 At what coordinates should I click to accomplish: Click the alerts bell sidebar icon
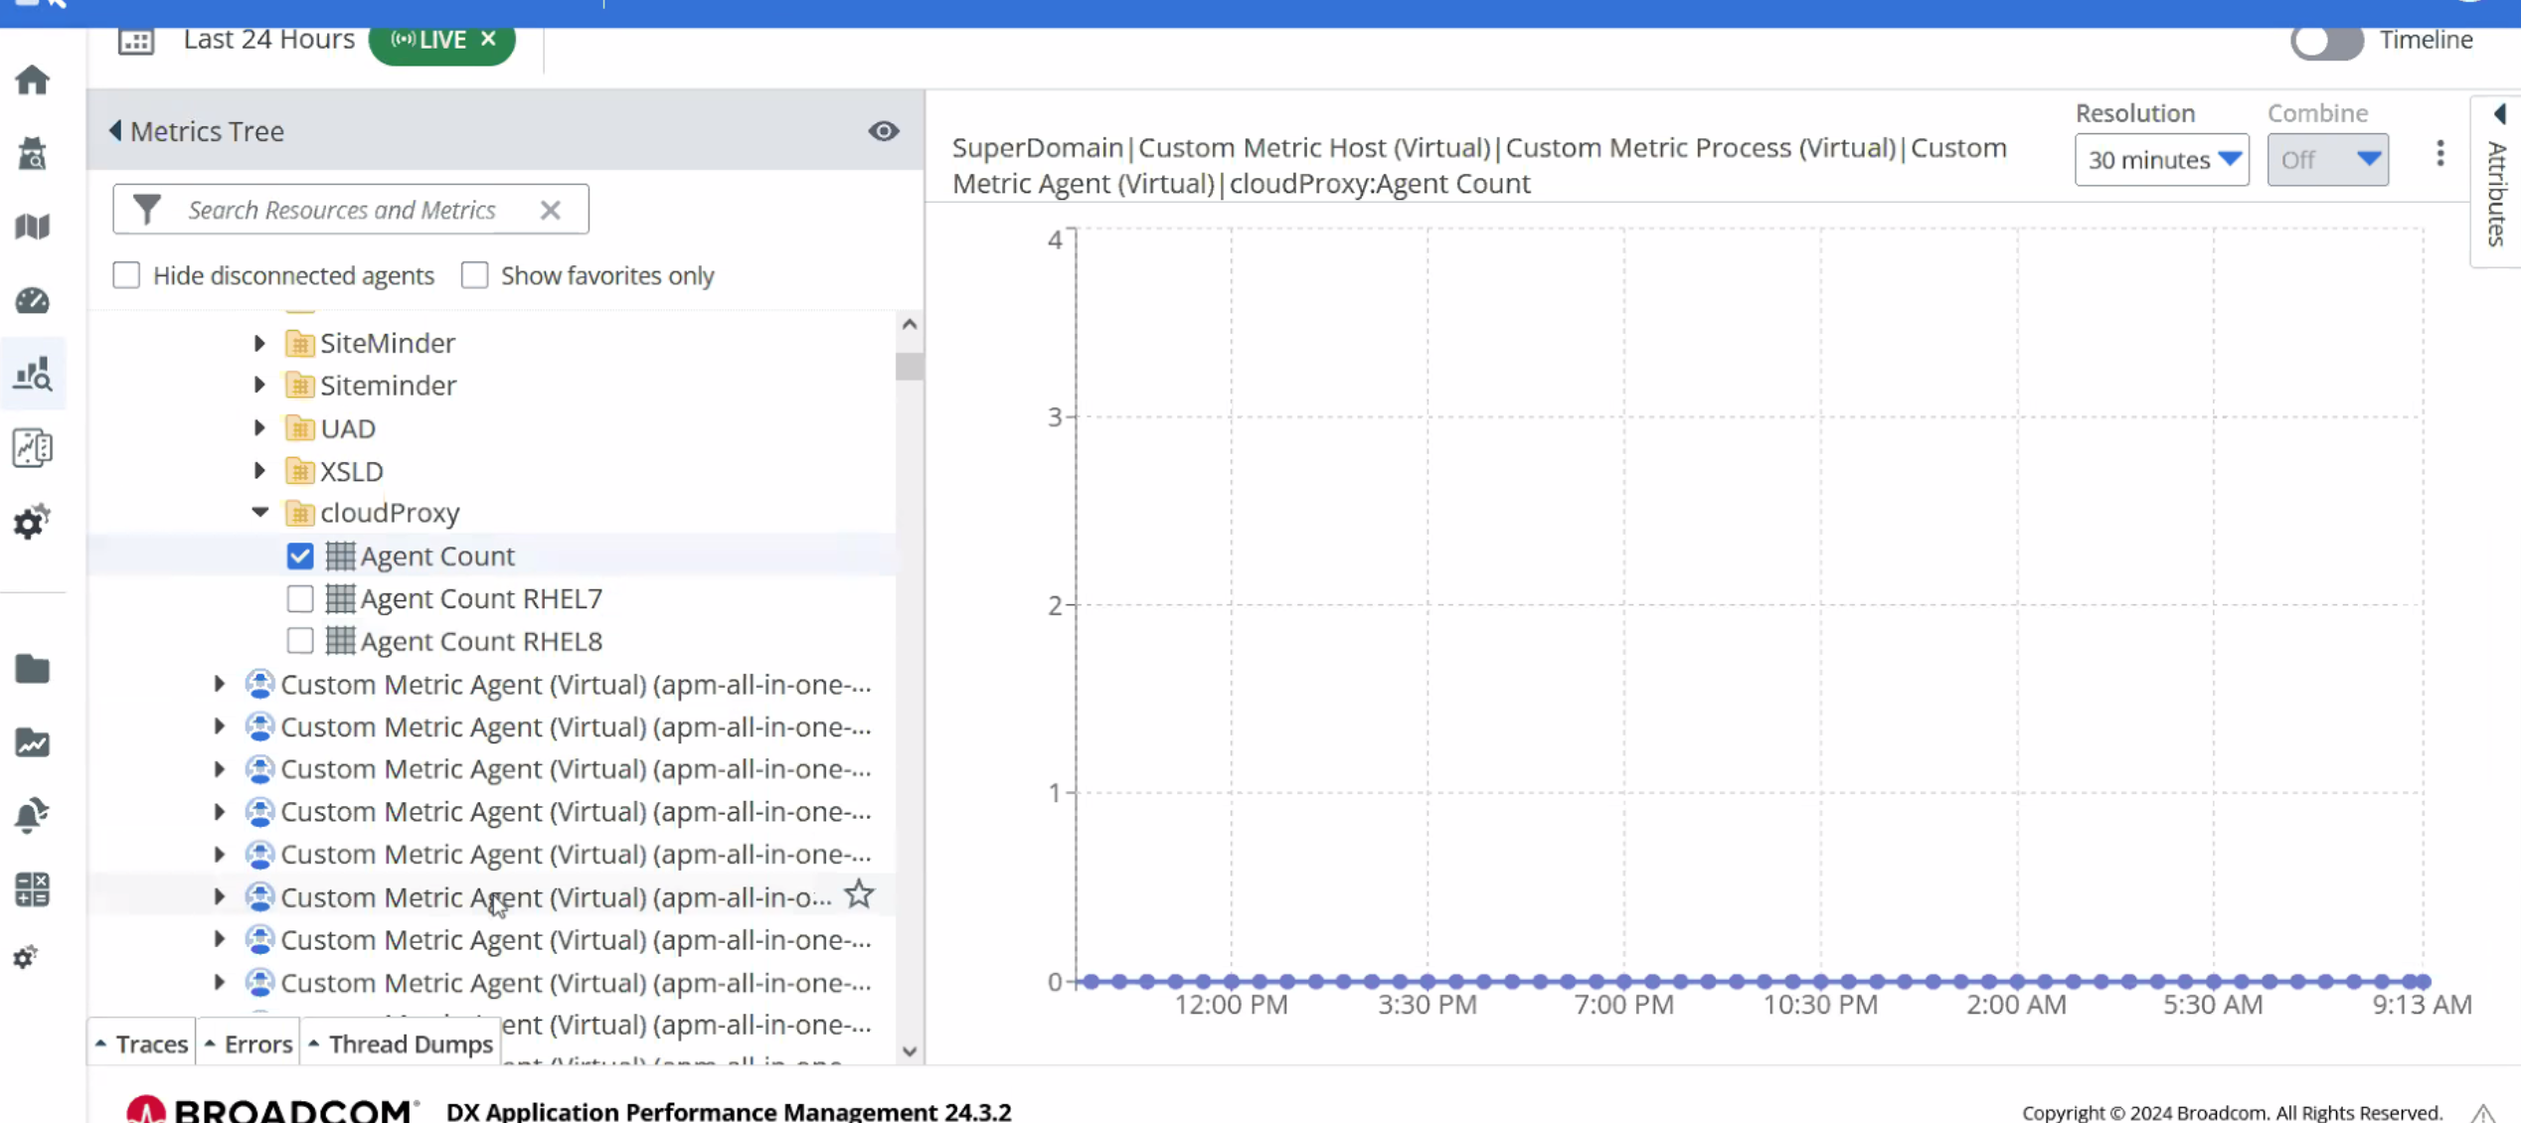click(32, 815)
